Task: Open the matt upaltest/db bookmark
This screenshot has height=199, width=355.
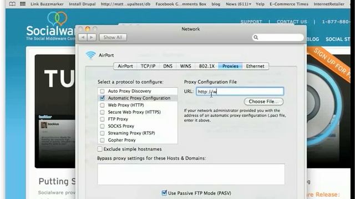Action: (x=125, y=4)
